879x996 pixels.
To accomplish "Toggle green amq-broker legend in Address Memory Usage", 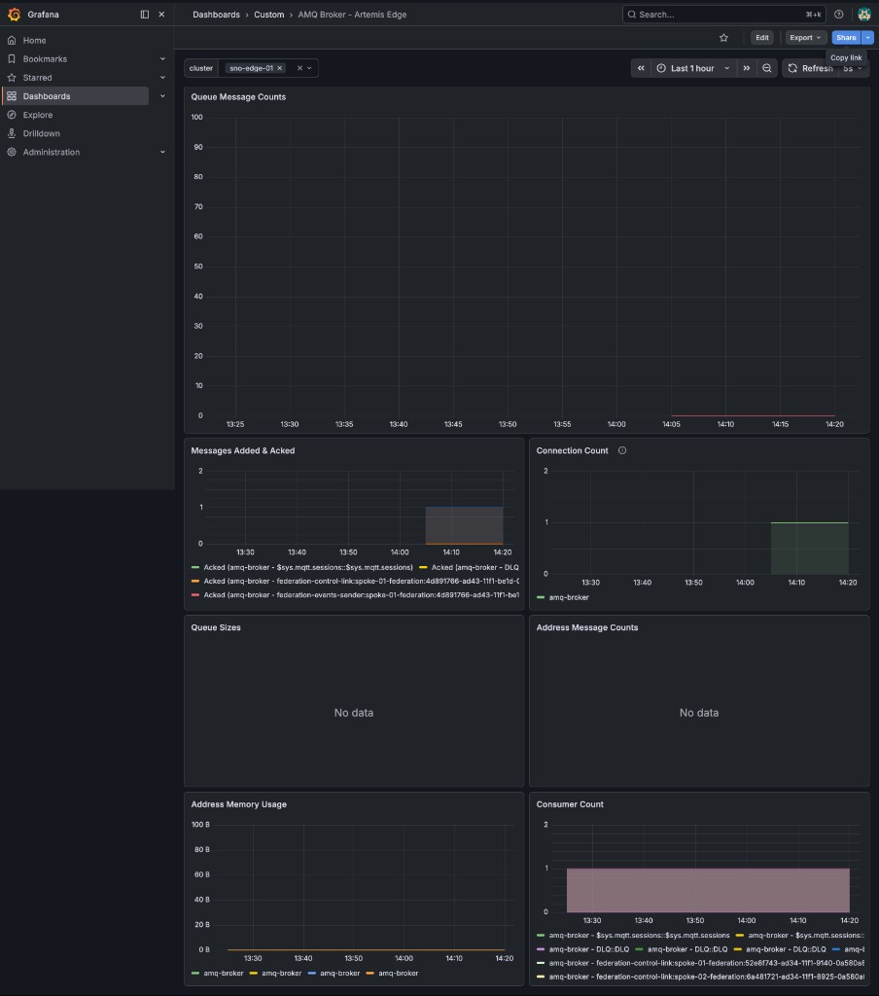I will pos(223,973).
